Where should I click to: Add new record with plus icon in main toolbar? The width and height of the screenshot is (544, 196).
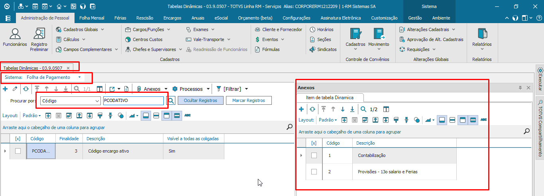pyautogui.click(x=5, y=89)
